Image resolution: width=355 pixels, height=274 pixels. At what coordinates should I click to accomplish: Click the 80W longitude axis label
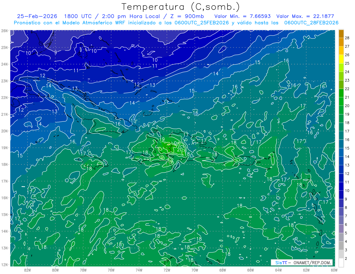pyautogui.click(x=55, y=270)
